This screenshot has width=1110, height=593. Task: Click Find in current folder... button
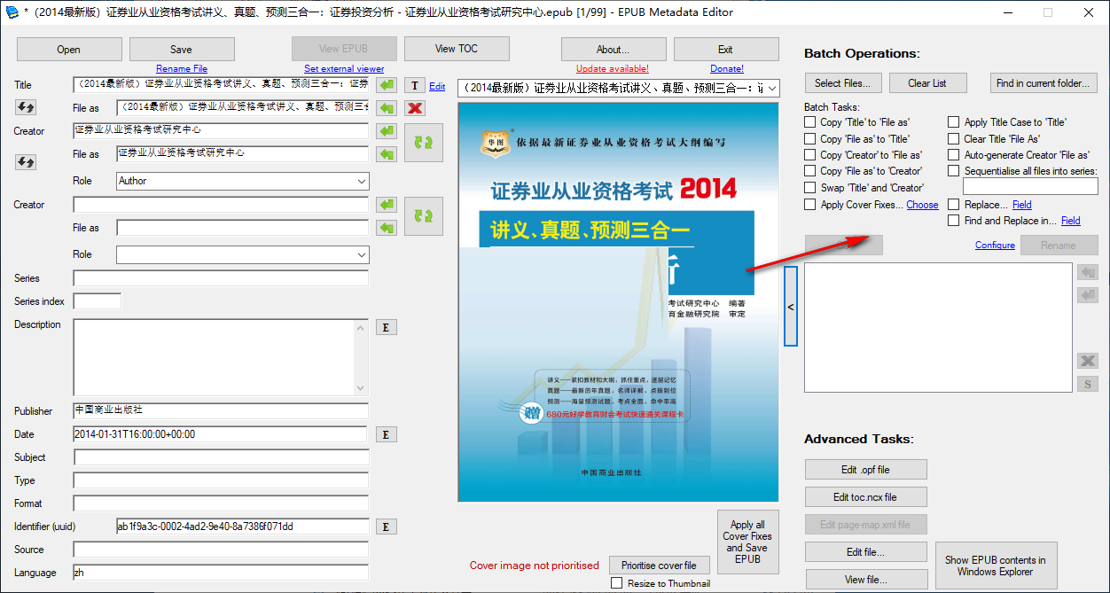pyautogui.click(x=1044, y=83)
